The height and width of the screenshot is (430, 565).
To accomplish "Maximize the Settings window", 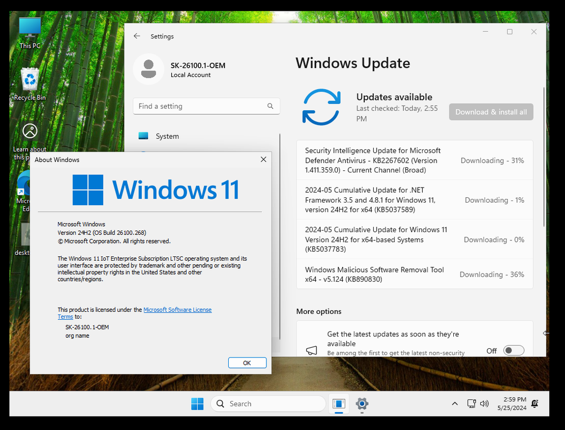I will coord(510,32).
